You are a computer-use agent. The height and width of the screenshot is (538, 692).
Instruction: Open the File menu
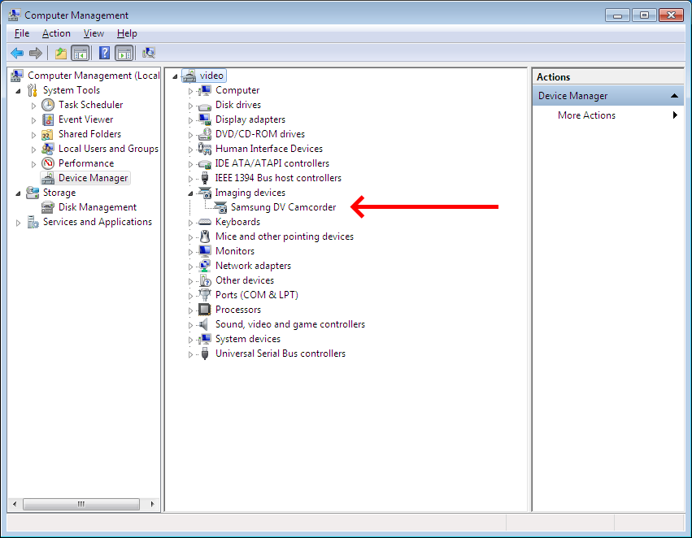(x=22, y=33)
